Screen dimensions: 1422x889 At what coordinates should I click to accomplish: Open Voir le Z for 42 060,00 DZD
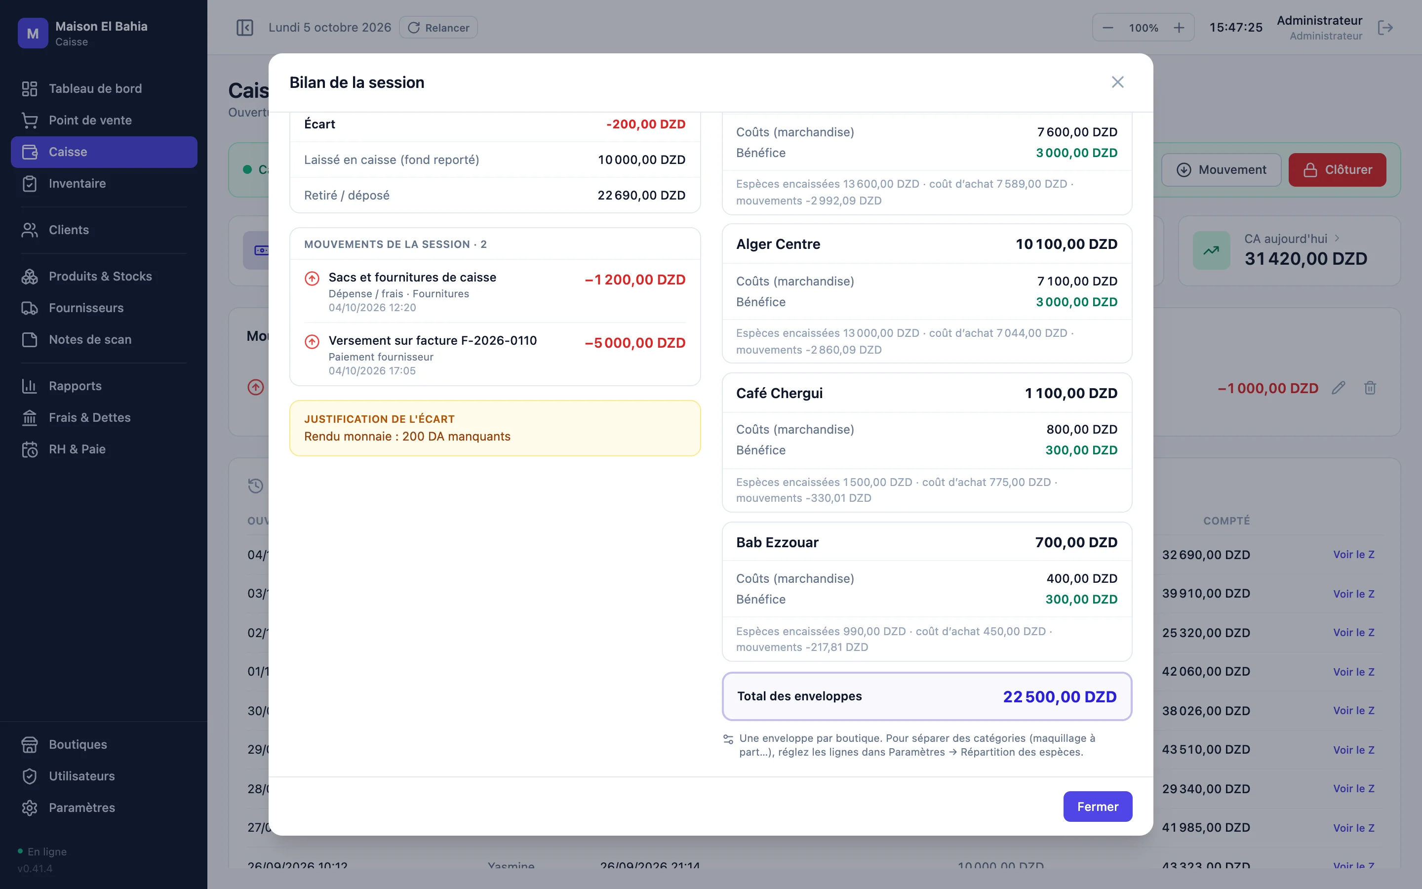1353,672
